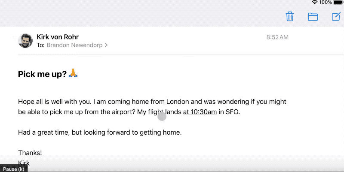Click the praying hands emoji in subject
Viewport: 344px width, 172px height.
[x=74, y=74]
